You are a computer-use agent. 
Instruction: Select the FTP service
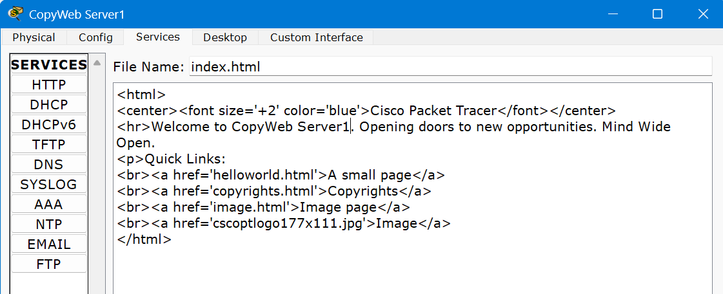pos(49,264)
